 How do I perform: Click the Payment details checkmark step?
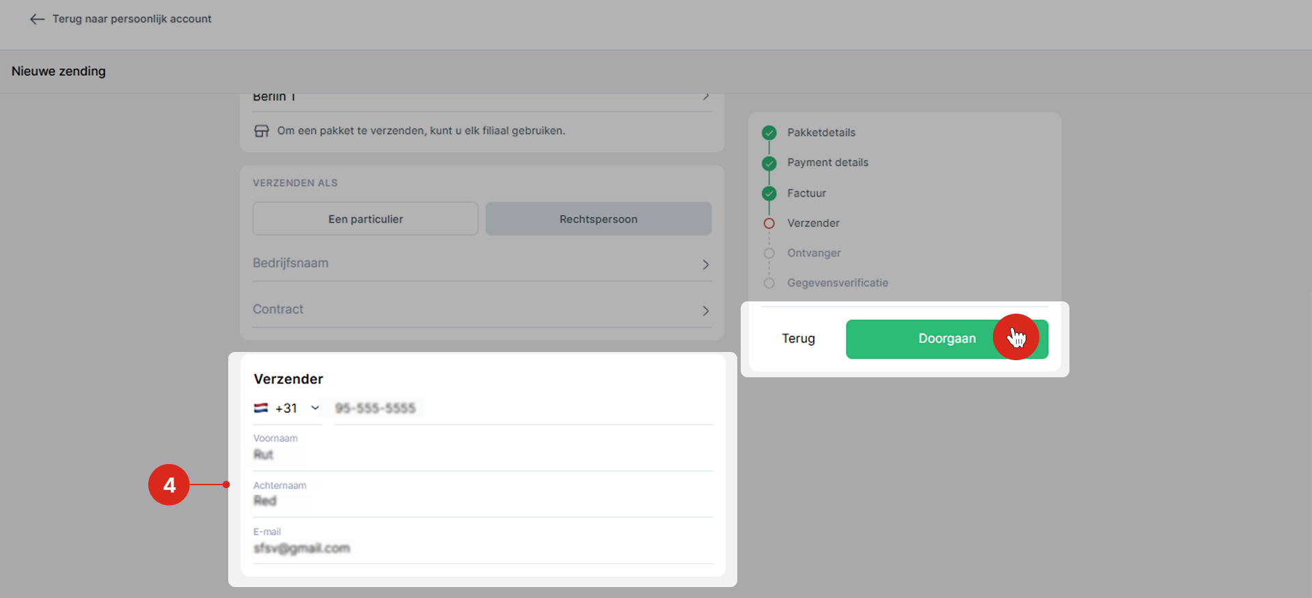coord(769,163)
